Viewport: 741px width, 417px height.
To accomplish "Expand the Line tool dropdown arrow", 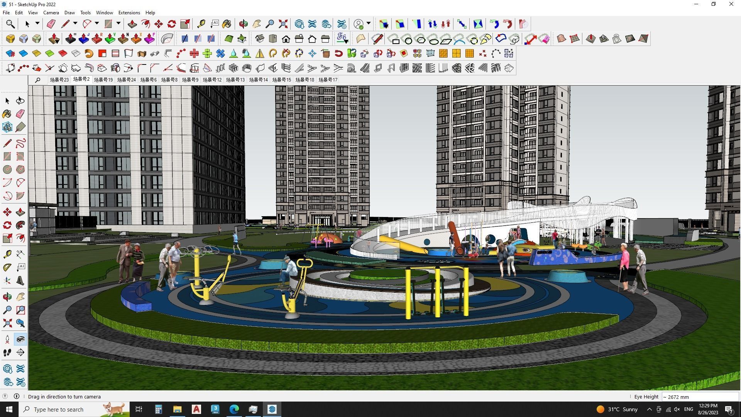I will pos(75,24).
